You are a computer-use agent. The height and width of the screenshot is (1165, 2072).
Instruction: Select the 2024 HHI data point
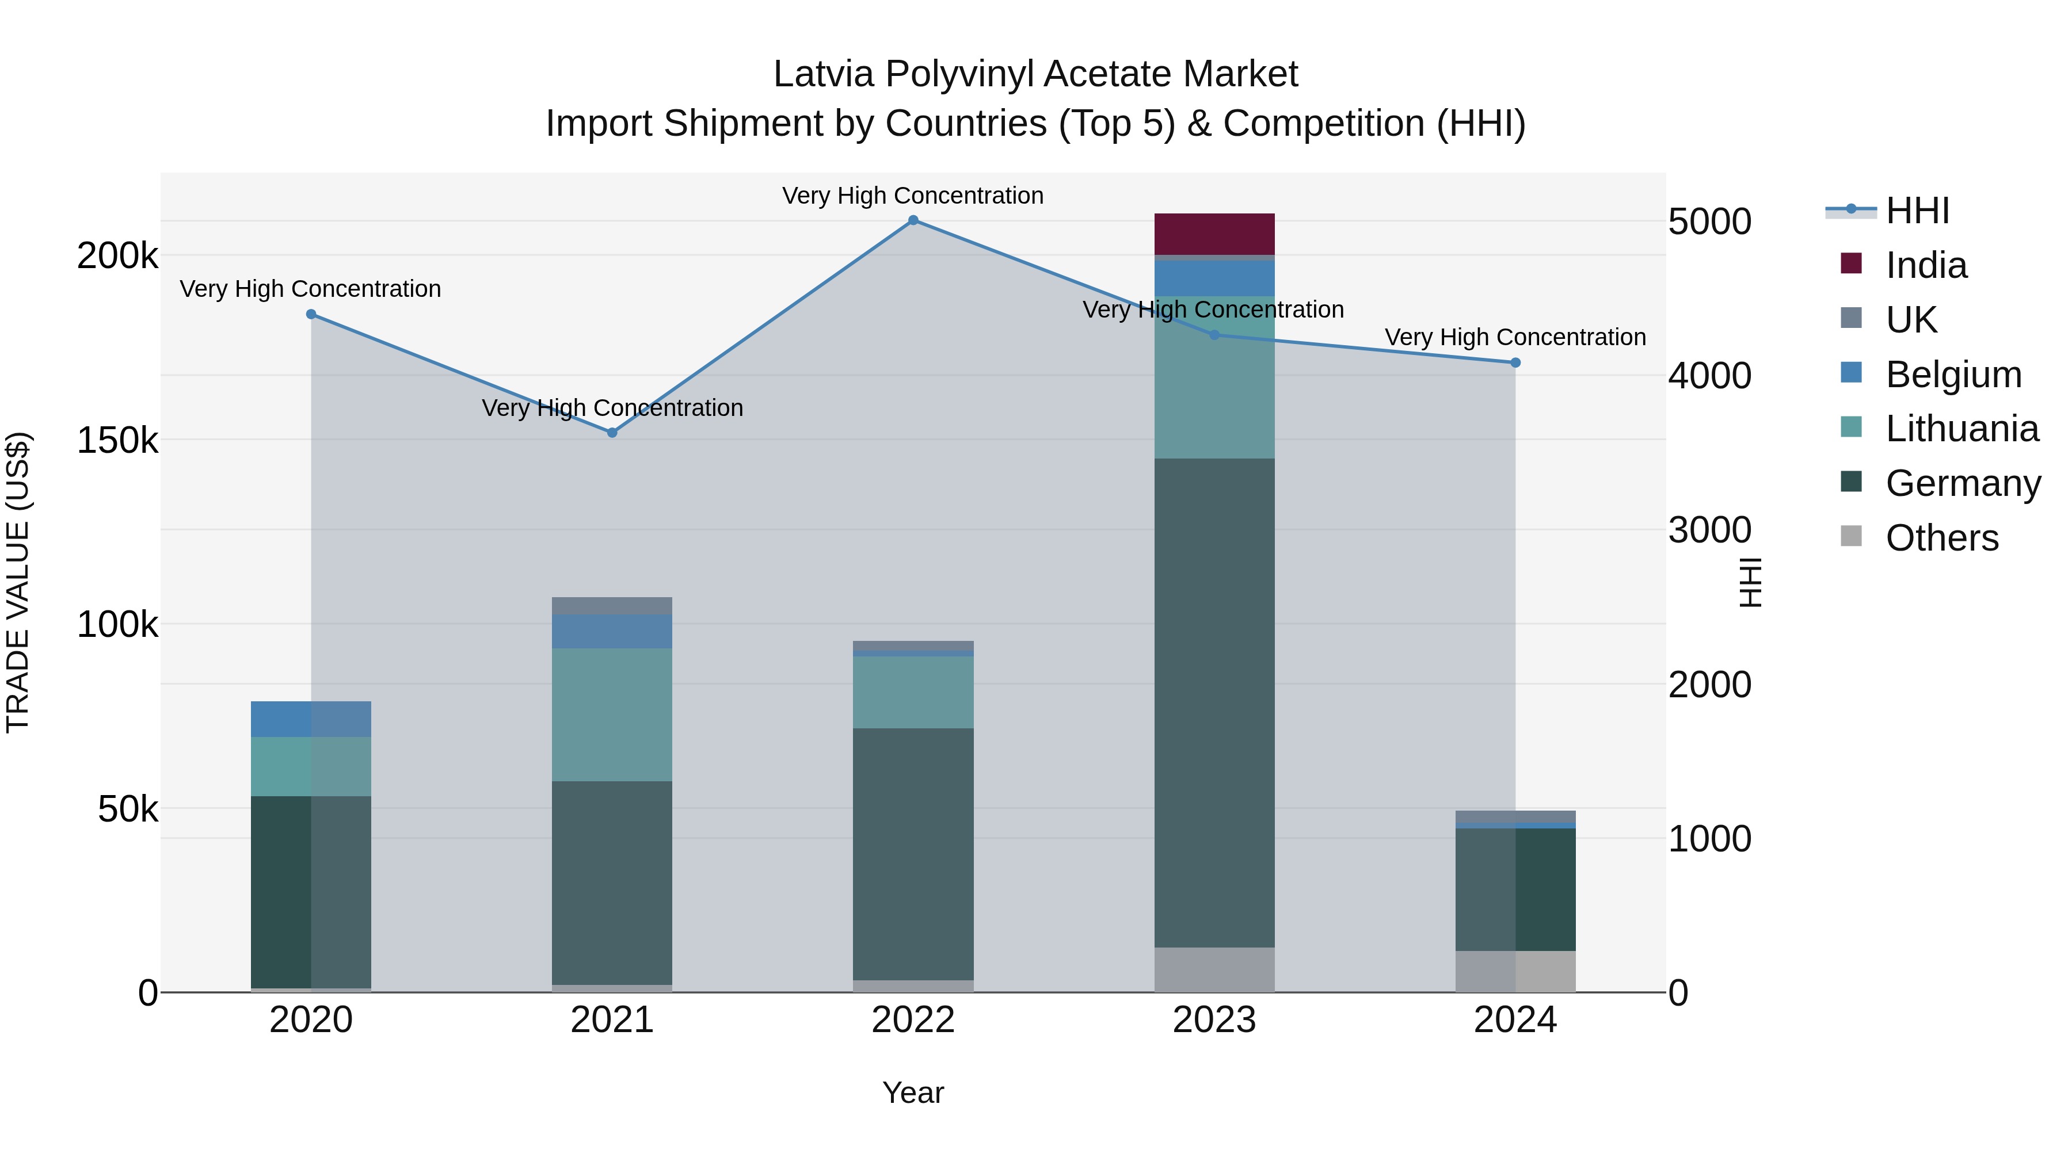point(1515,362)
